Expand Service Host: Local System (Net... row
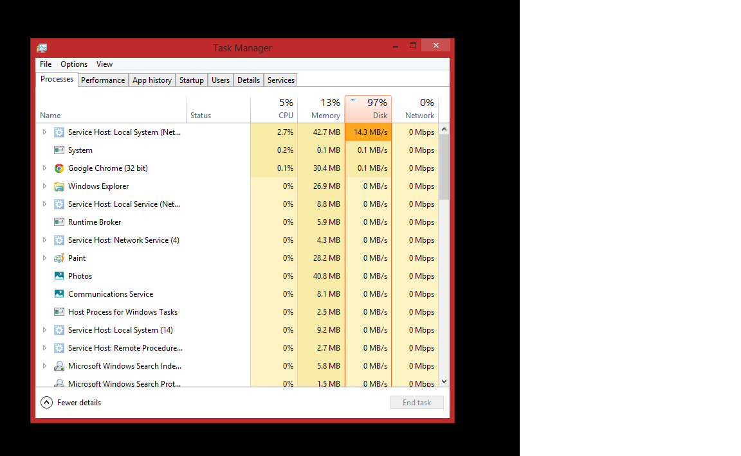741x456 pixels. click(x=44, y=132)
